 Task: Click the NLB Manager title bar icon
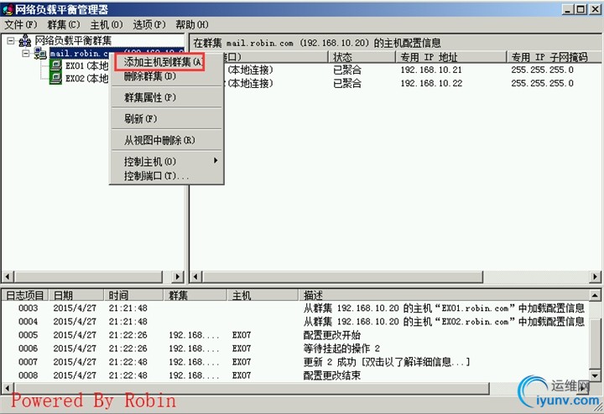pos(8,9)
